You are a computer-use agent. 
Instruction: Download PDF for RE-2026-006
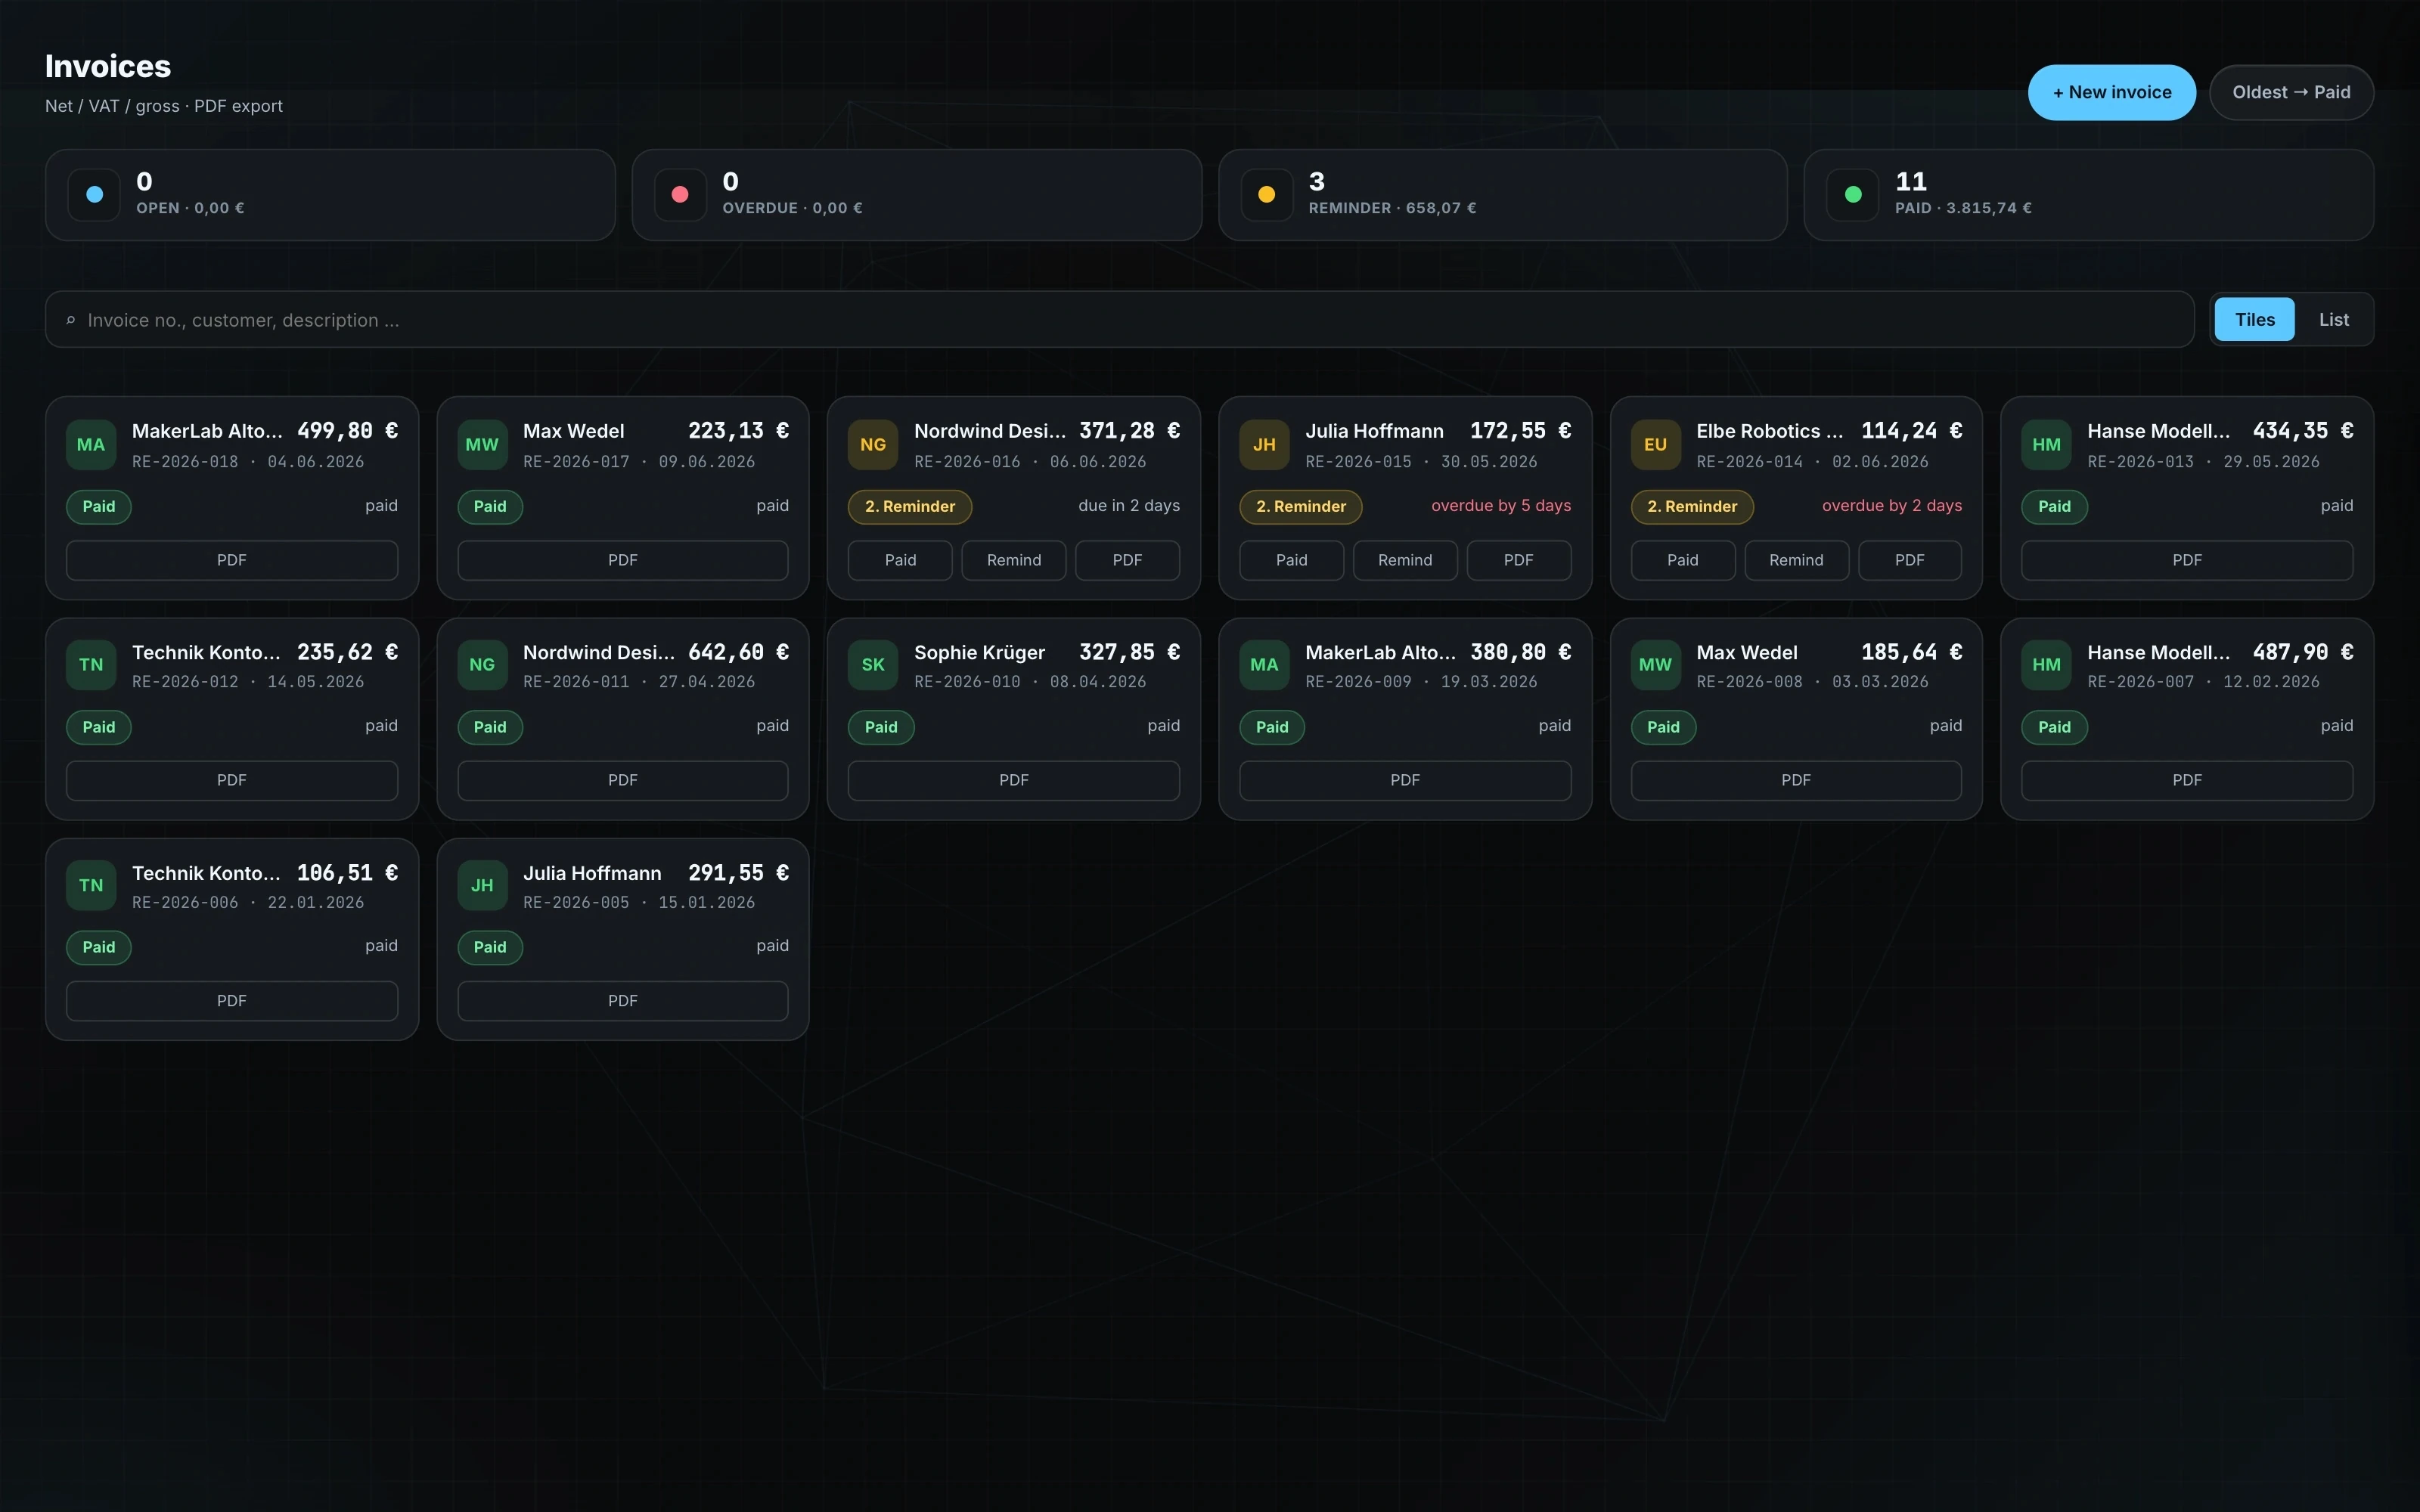231,1001
